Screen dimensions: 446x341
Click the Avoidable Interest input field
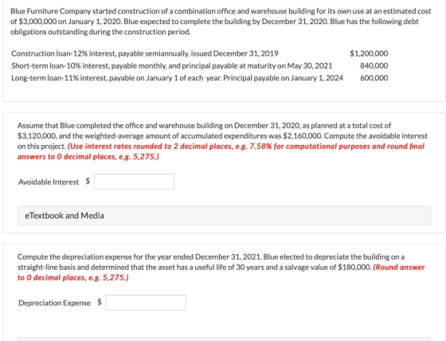click(x=134, y=182)
